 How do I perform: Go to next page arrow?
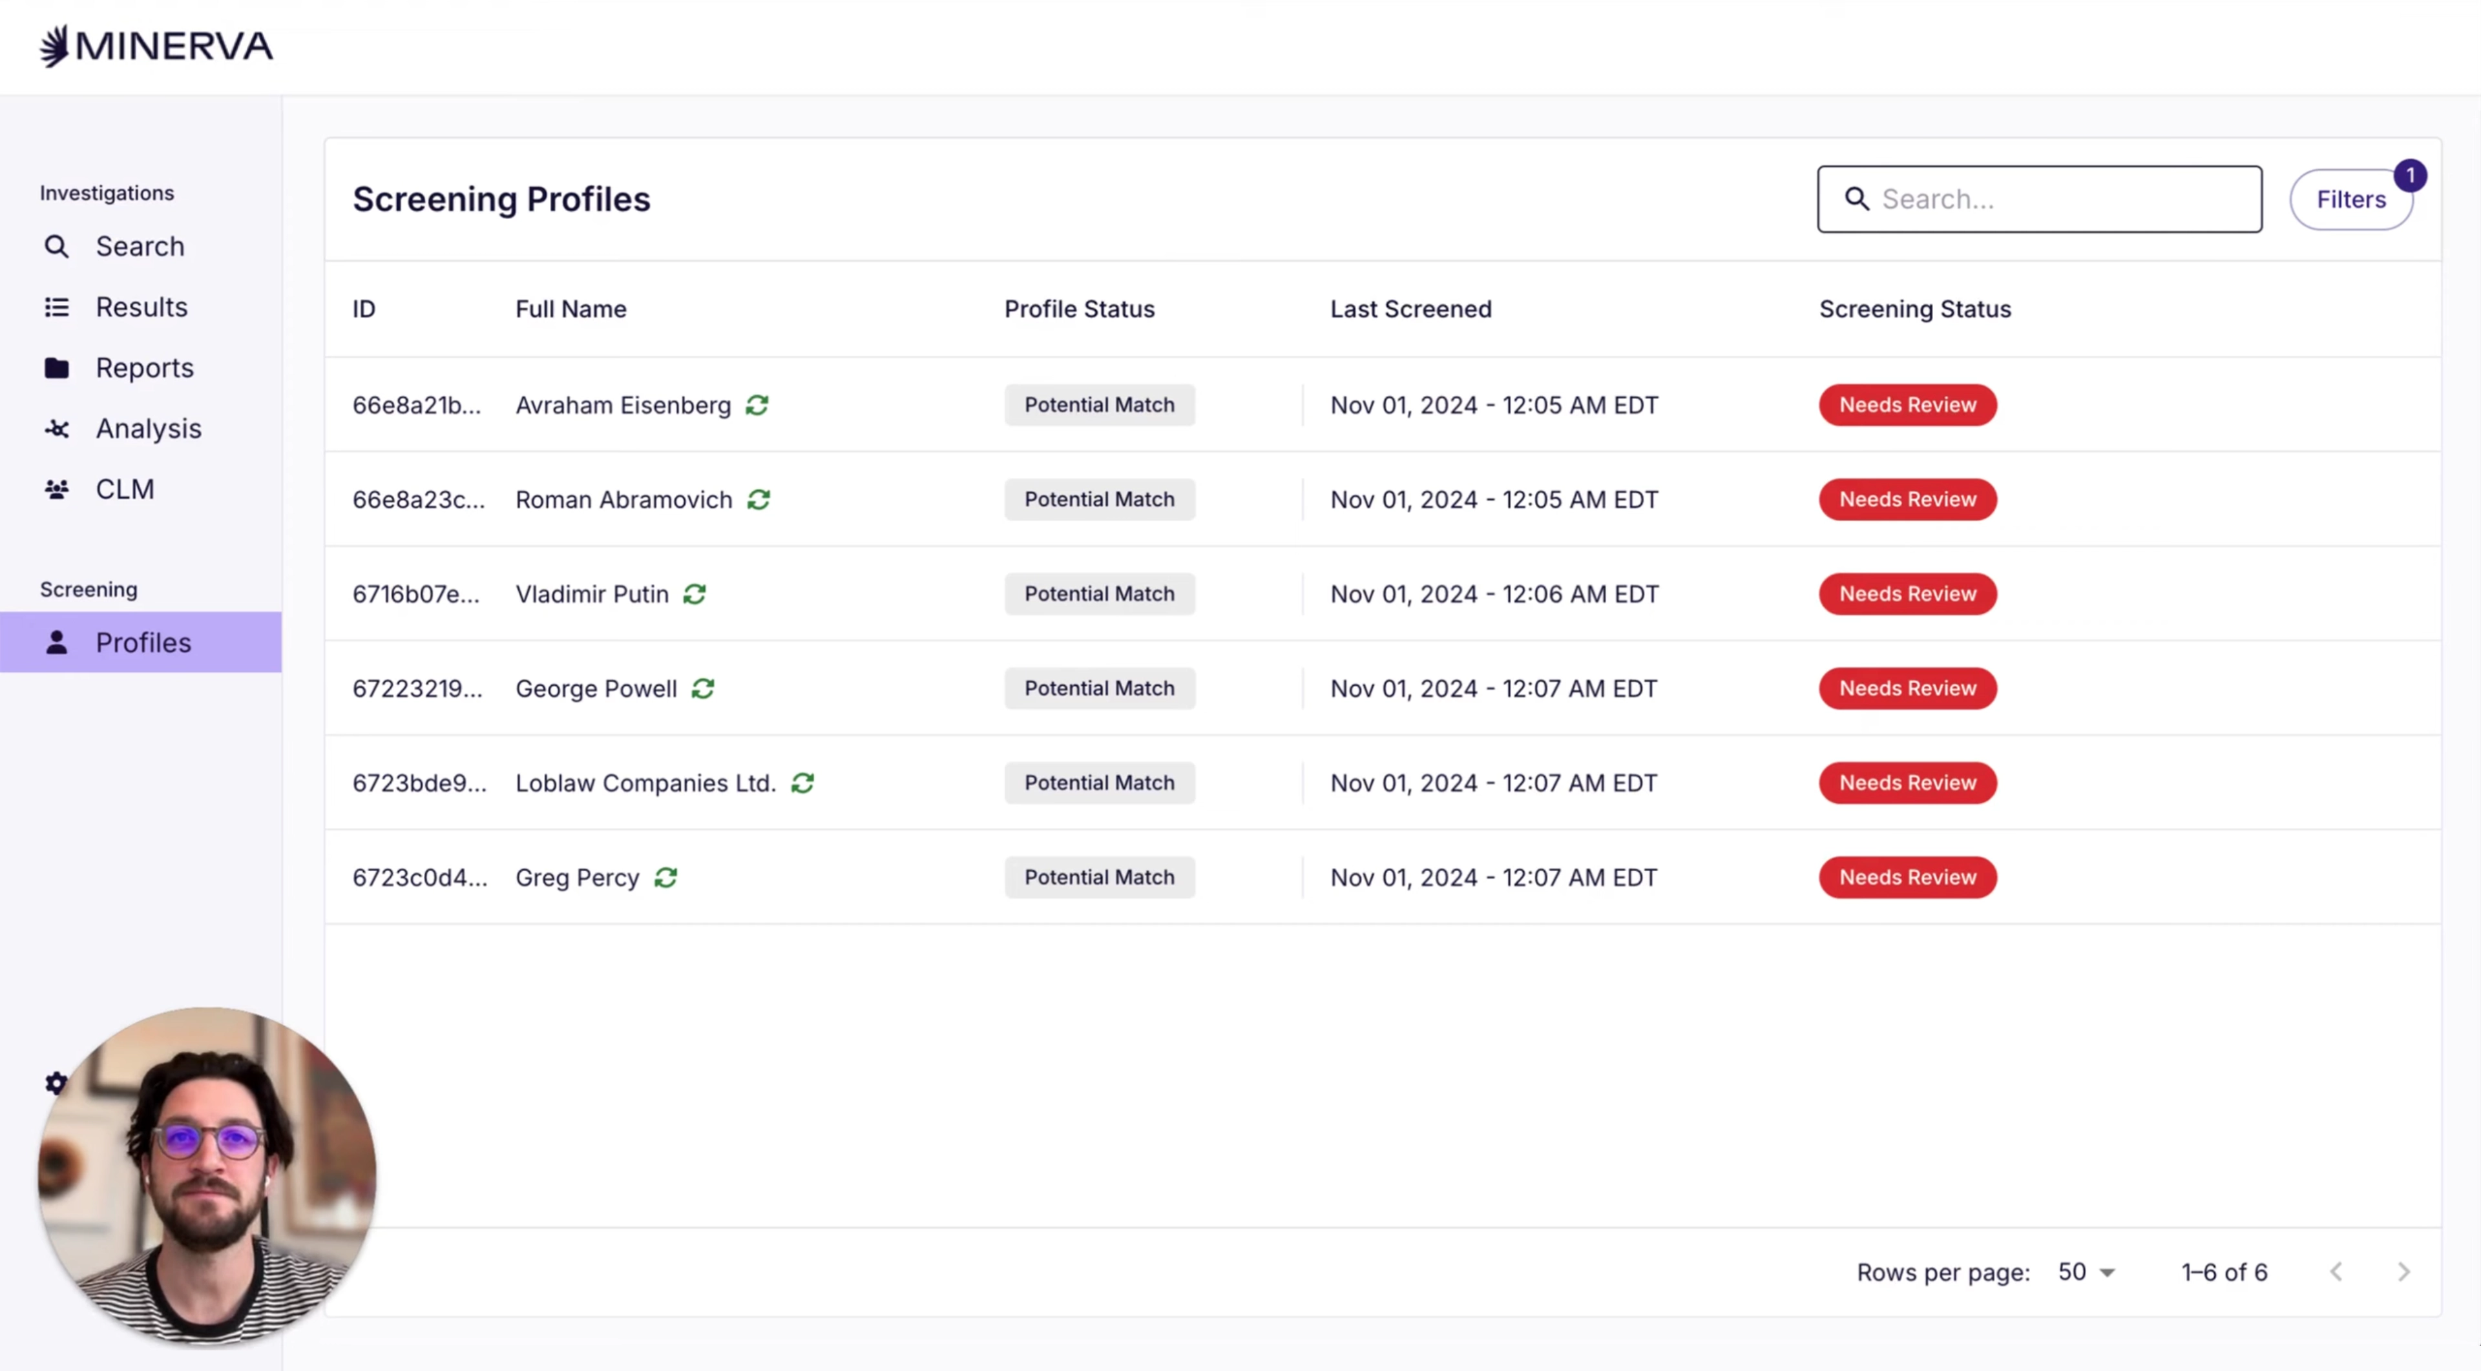[x=2403, y=1272]
